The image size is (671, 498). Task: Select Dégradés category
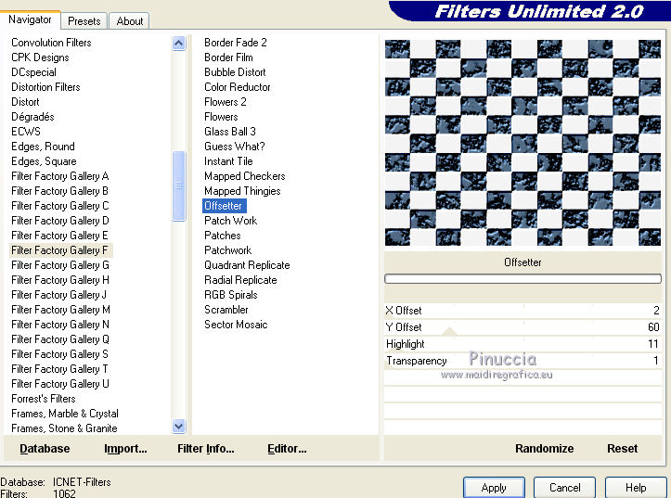pyautogui.click(x=33, y=117)
